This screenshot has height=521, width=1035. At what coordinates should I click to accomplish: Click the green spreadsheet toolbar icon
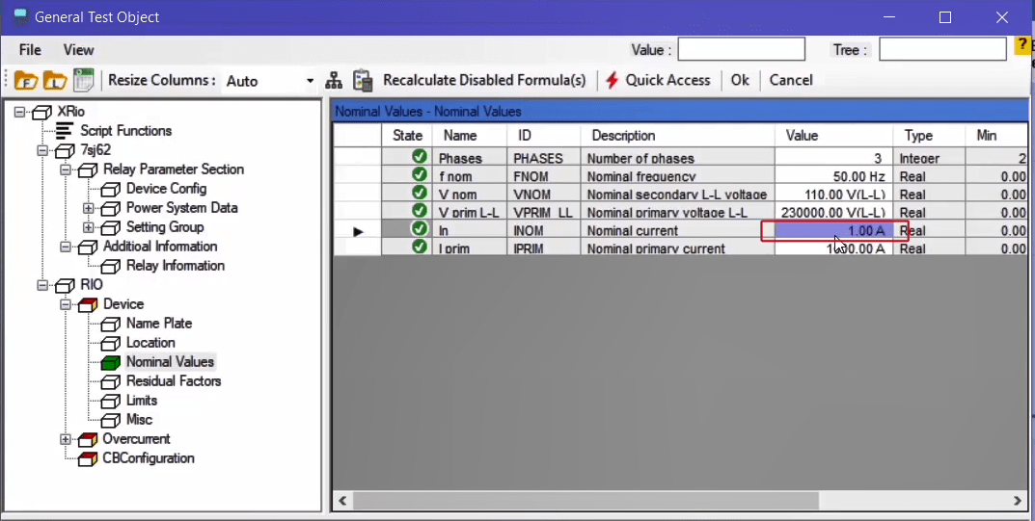pyautogui.click(x=84, y=81)
